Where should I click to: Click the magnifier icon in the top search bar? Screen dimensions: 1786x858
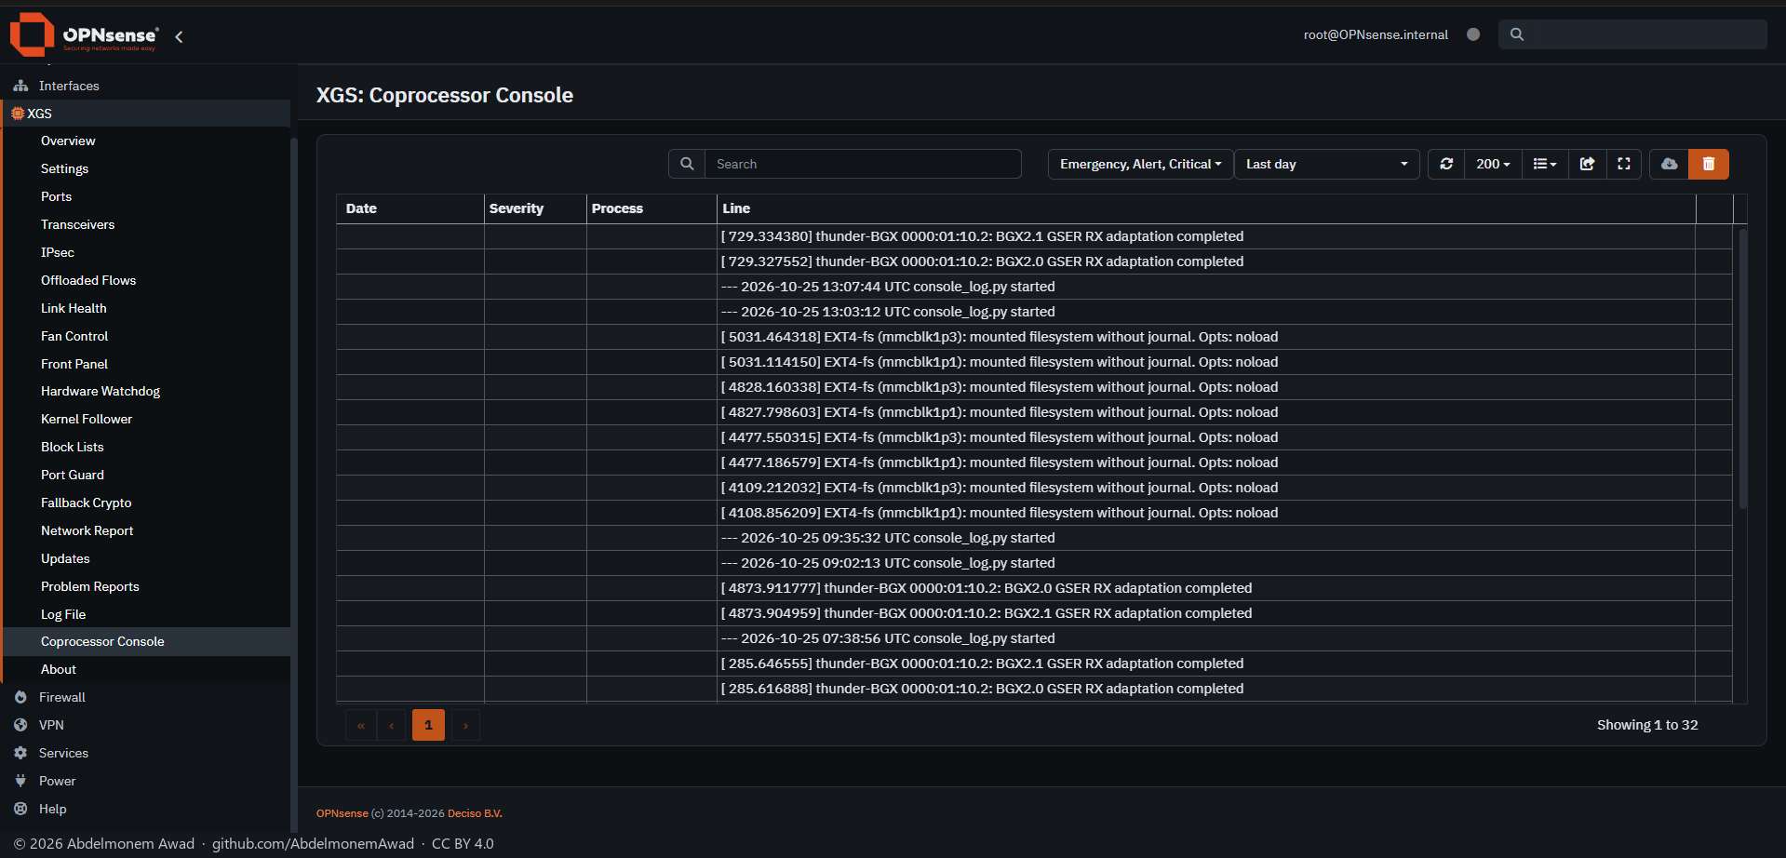click(x=1517, y=34)
